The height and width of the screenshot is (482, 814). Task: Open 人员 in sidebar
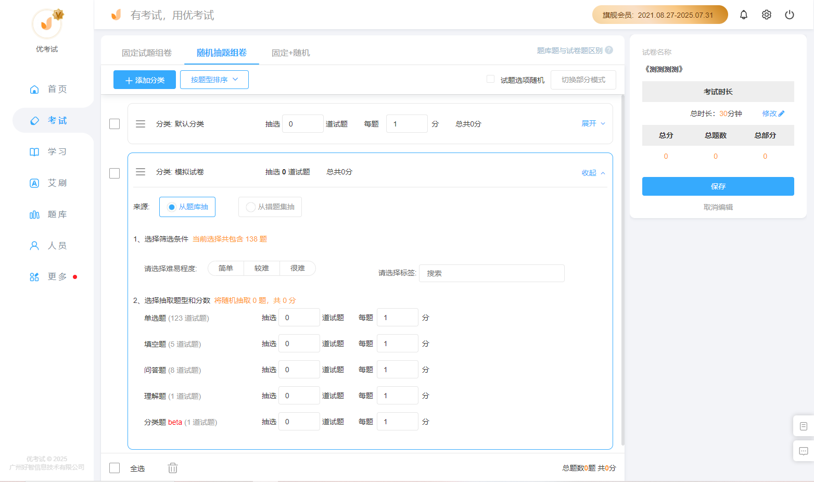tap(48, 245)
